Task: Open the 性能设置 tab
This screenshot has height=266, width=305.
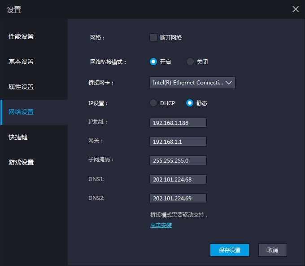Action: [34, 36]
